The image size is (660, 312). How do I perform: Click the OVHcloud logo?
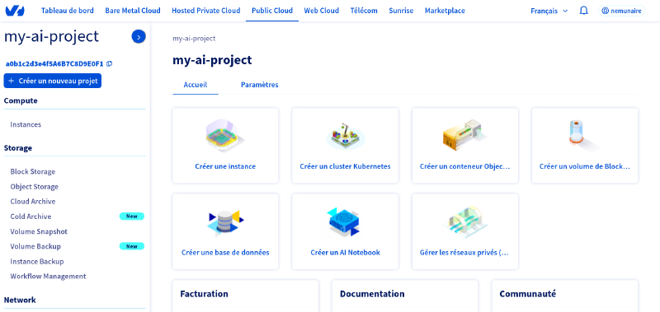coord(15,11)
